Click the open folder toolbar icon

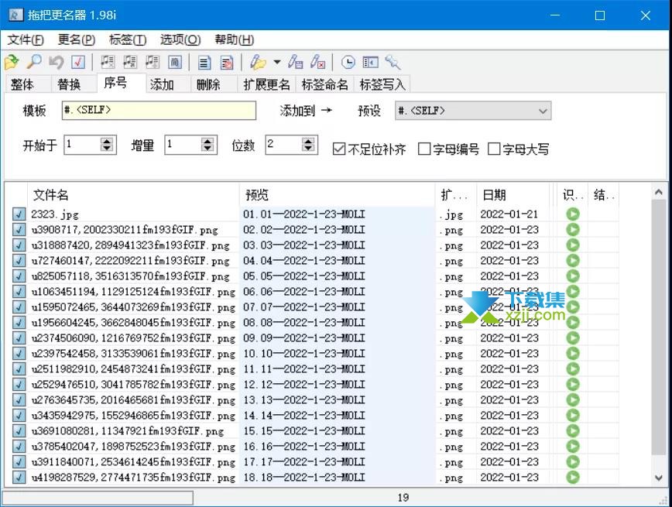point(12,63)
